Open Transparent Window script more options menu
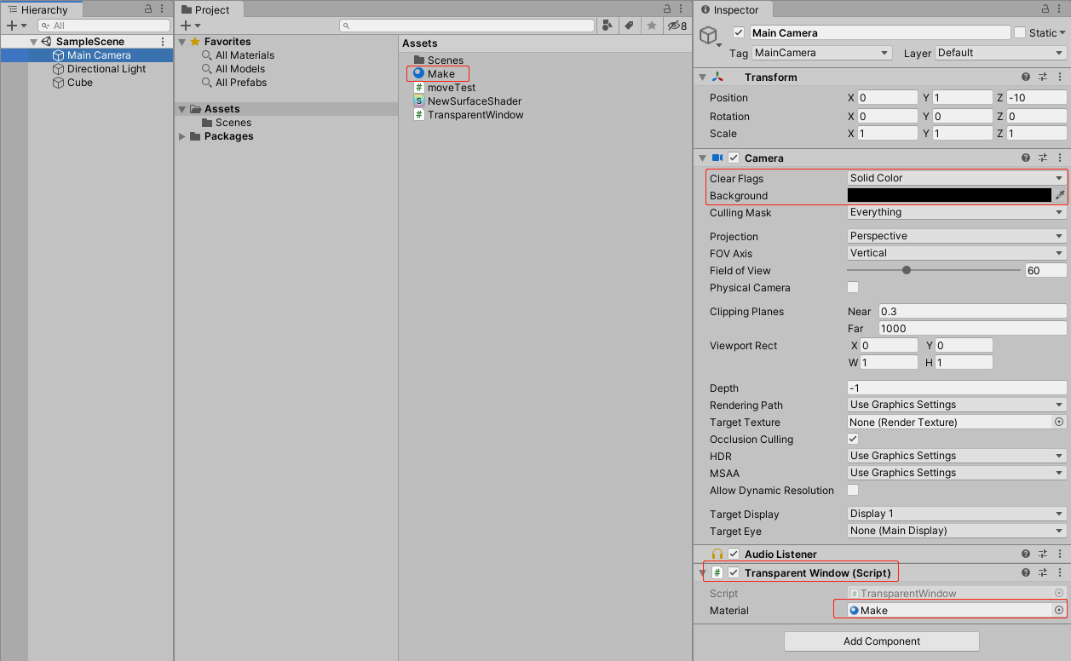The width and height of the screenshot is (1071, 661). click(1060, 572)
